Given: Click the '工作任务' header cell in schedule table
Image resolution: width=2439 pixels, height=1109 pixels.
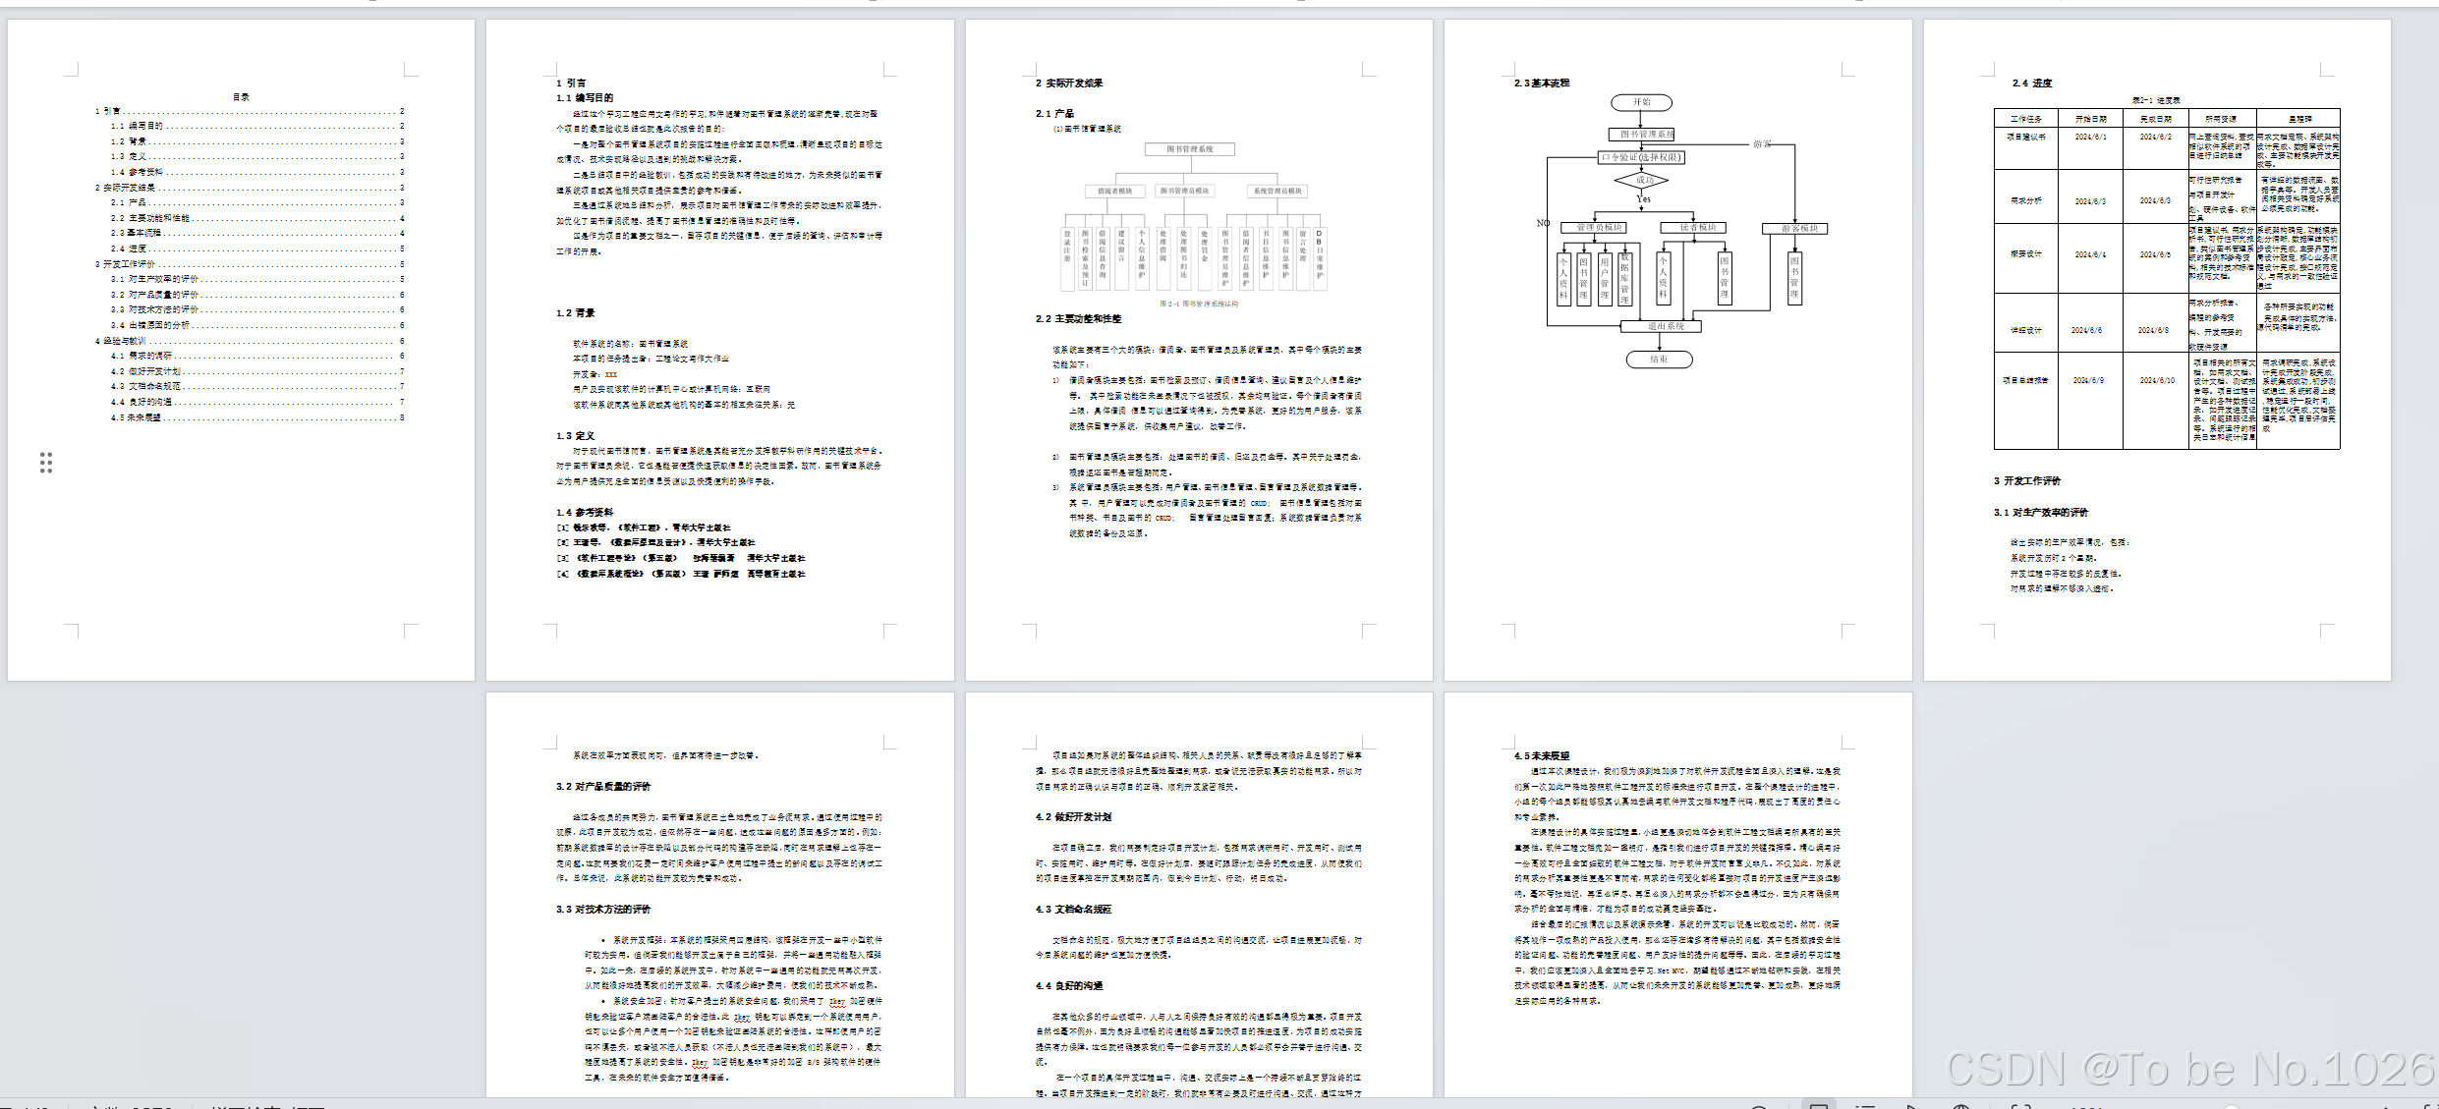Looking at the screenshot, I should point(2025,119).
